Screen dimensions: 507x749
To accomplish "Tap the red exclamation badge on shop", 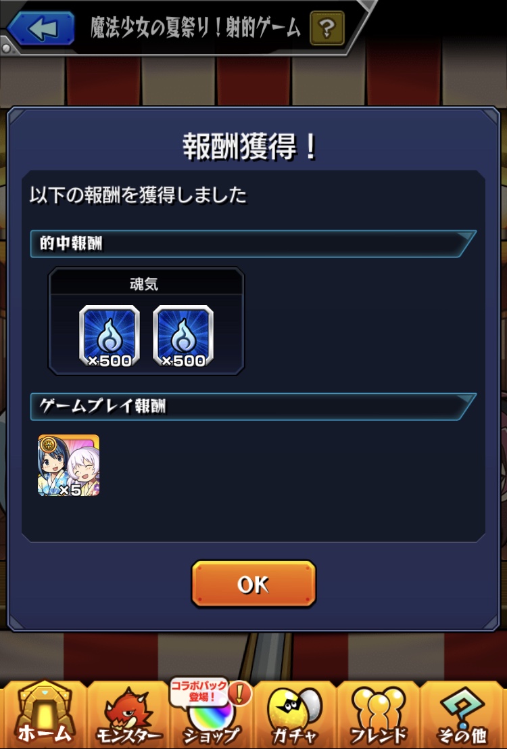I will (240, 693).
